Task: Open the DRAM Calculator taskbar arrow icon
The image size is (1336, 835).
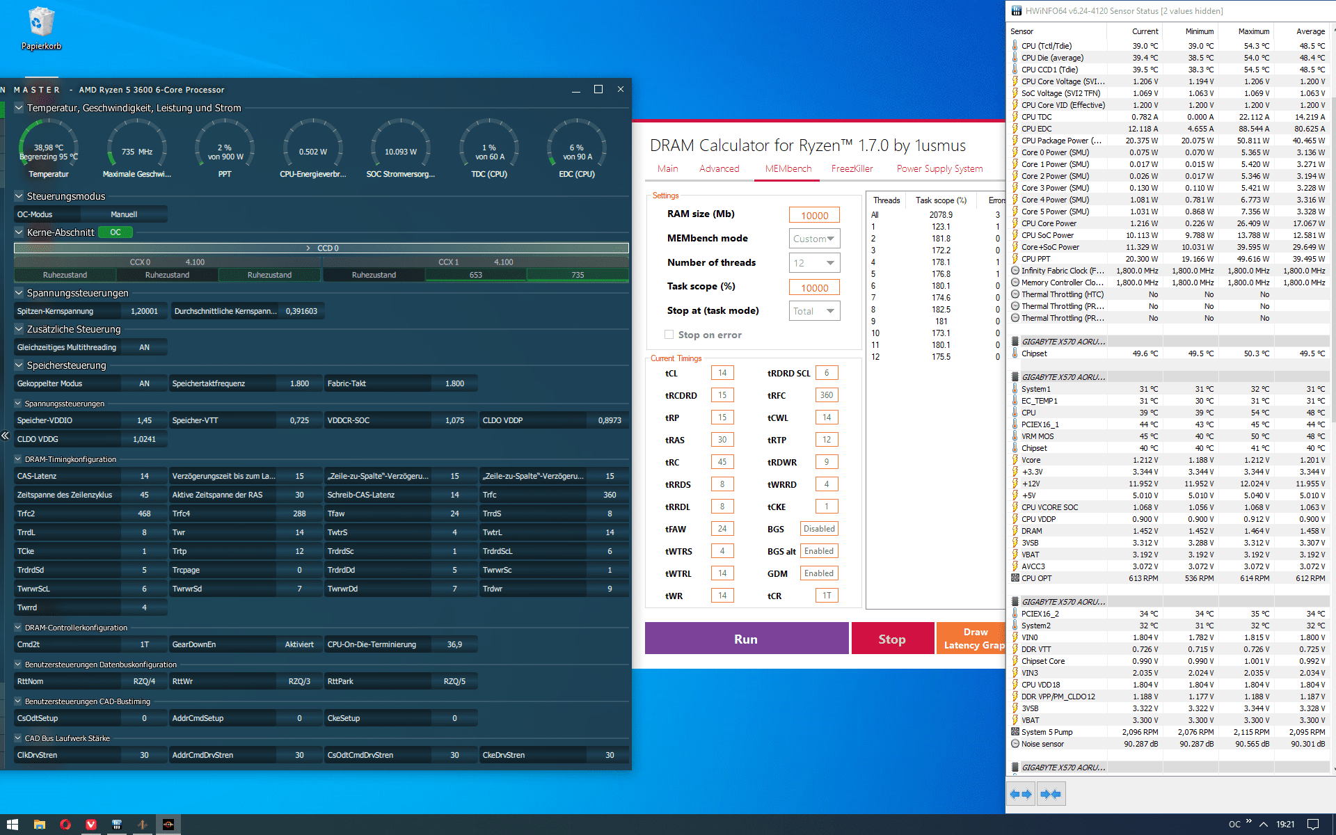Action: tap(143, 824)
